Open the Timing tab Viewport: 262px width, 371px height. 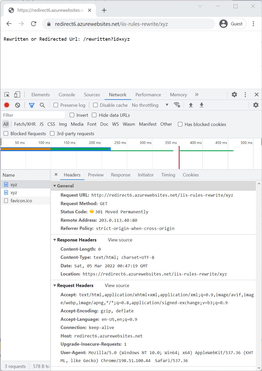click(x=168, y=175)
